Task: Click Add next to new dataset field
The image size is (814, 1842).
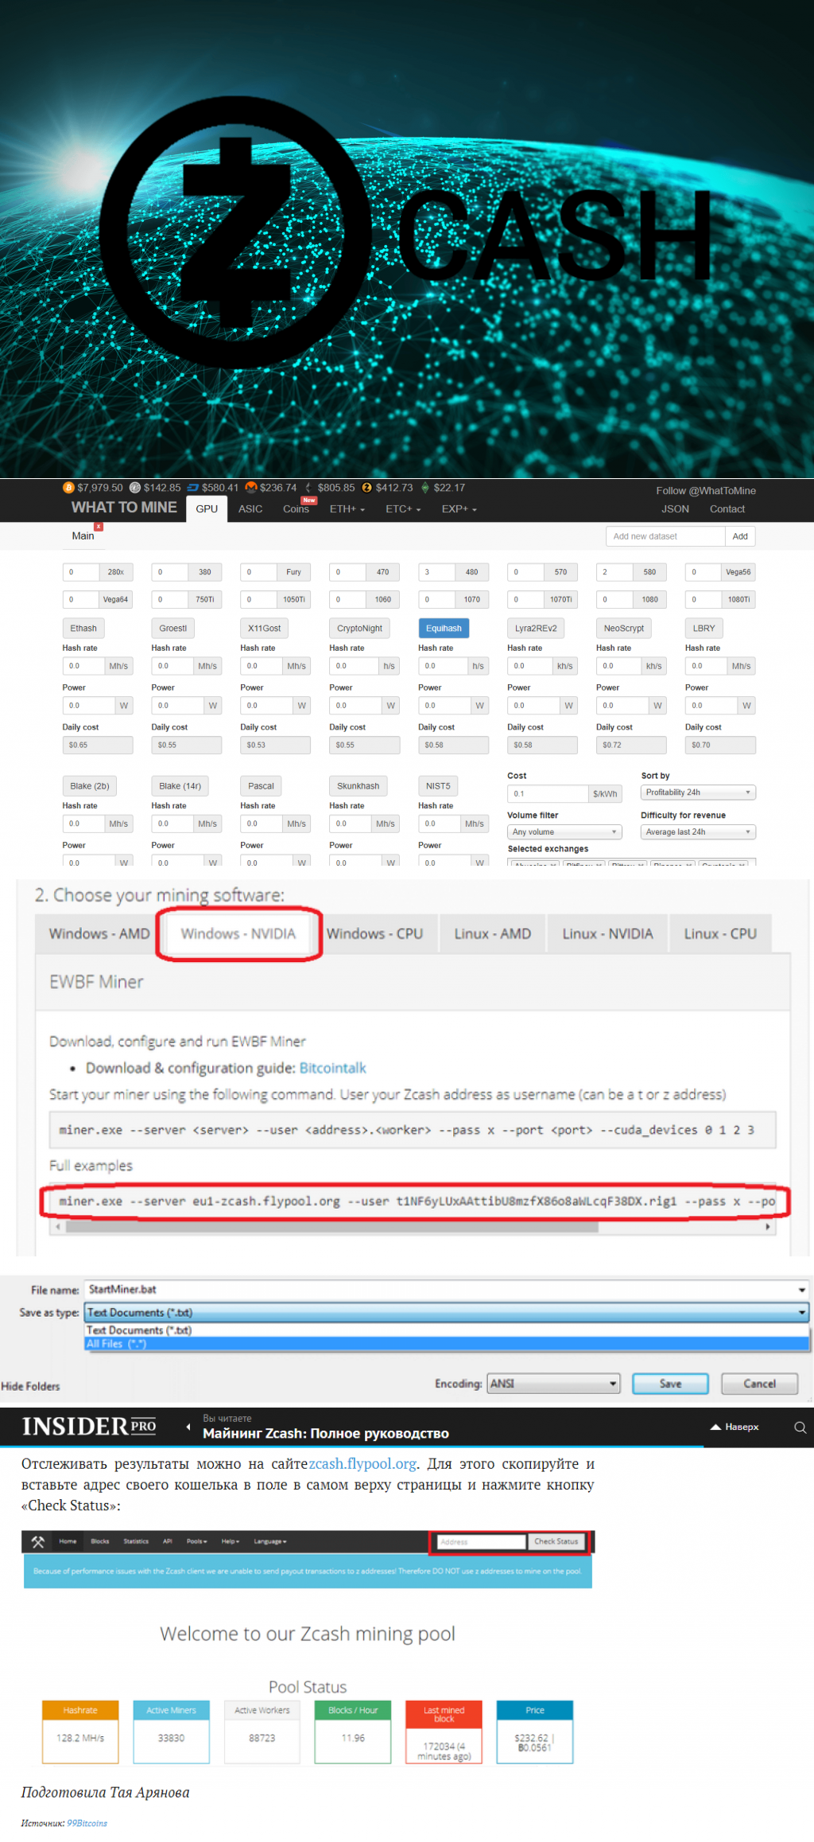Action: tap(740, 536)
